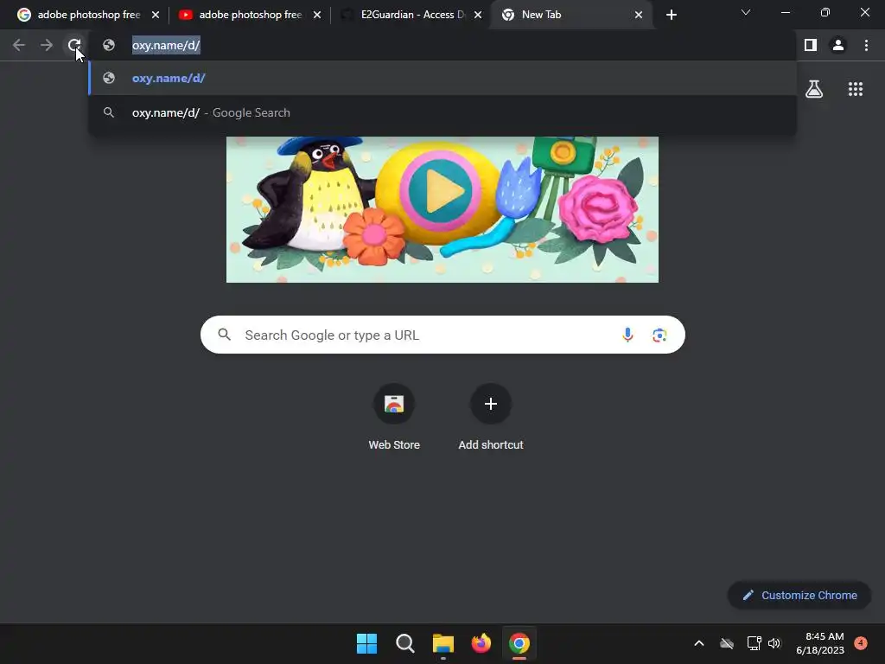Click the OneDrive cloud tray icon
This screenshot has height=664, width=885.
tap(727, 643)
